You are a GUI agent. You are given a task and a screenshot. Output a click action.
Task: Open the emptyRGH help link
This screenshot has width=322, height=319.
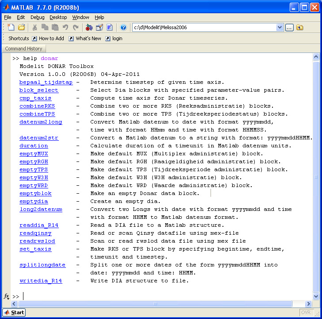click(34, 161)
